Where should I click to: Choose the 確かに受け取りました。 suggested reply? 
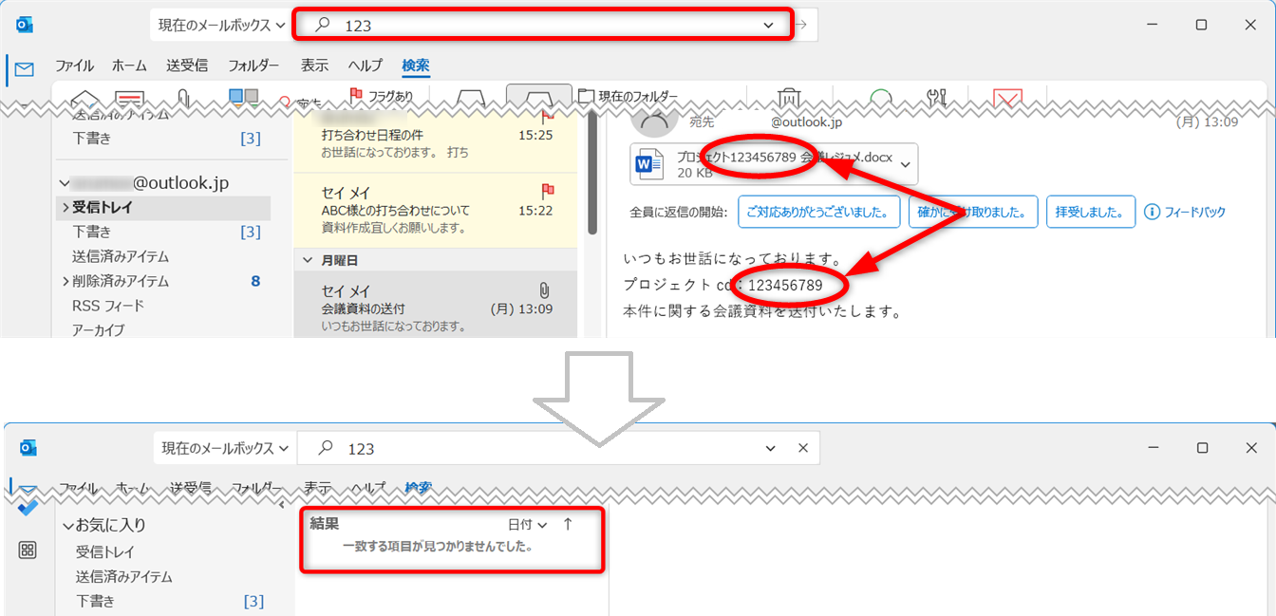973,212
